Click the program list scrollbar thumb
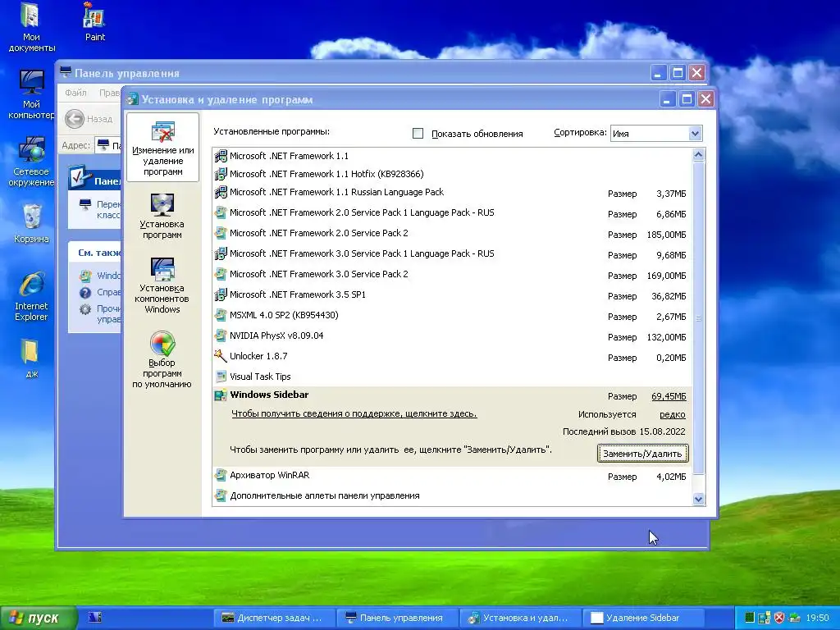The height and width of the screenshot is (630, 840). [x=698, y=317]
